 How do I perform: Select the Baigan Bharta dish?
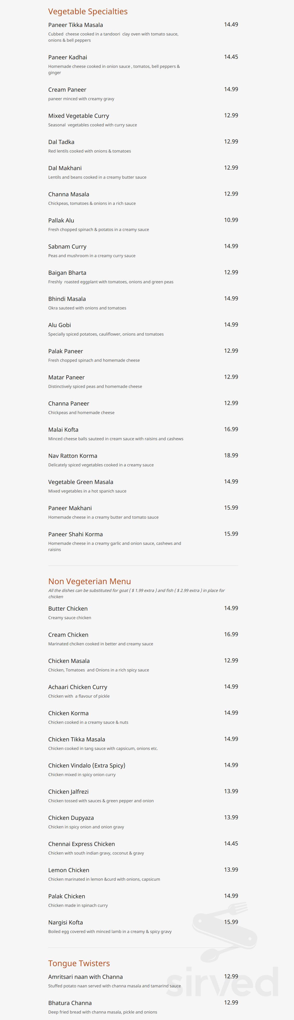coord(67,273)
